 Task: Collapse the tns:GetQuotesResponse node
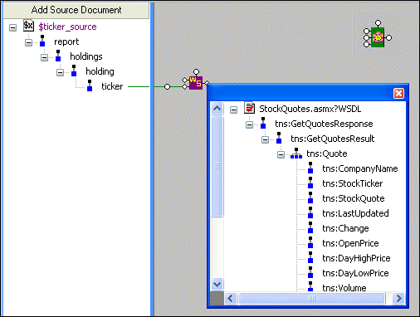(249, 124)
